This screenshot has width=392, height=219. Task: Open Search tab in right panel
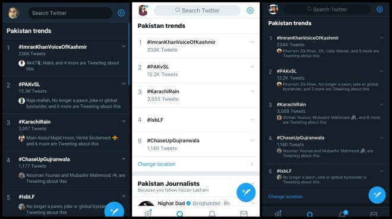point(310,214)
